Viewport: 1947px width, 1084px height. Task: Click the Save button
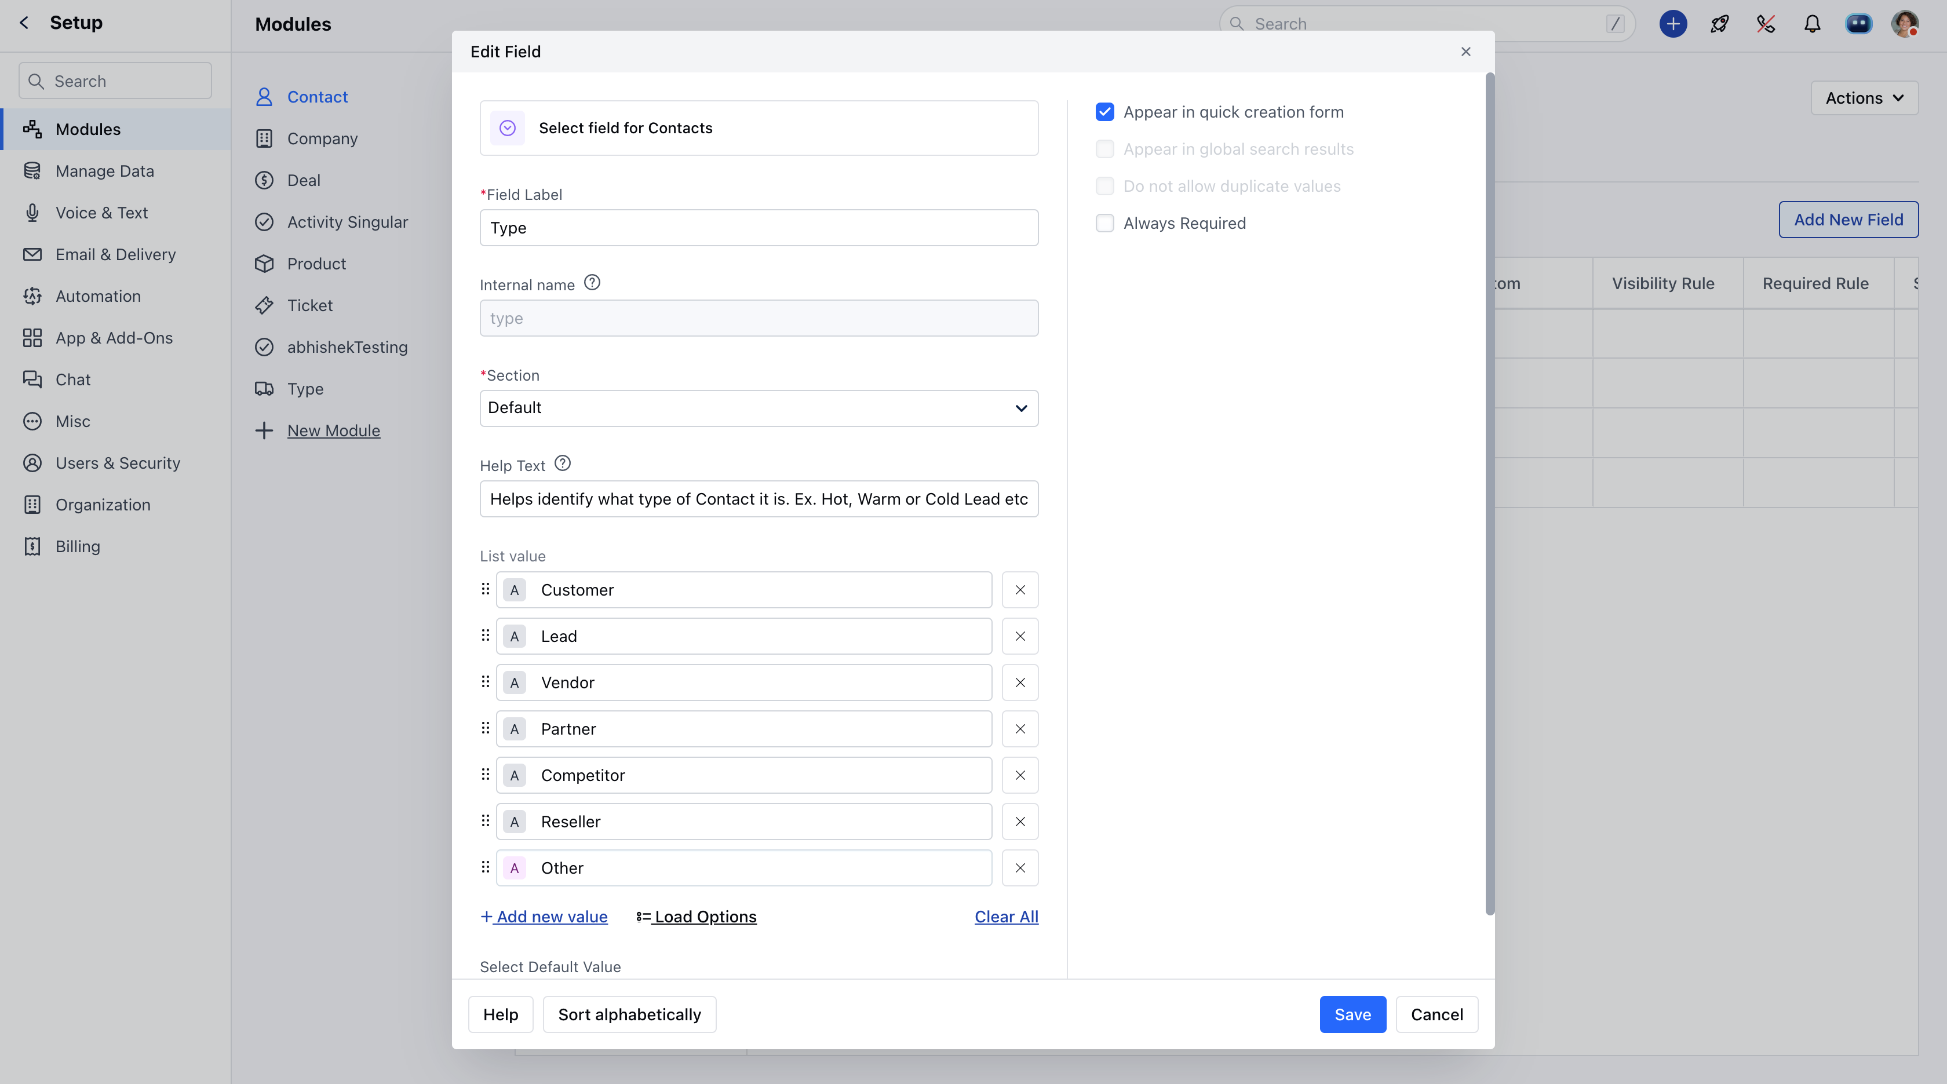click(x=1352, y=1014)
